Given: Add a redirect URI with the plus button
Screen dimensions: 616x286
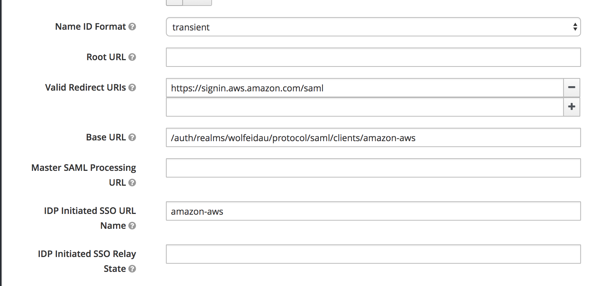Looking at the screenshot, I should point(572,107).
